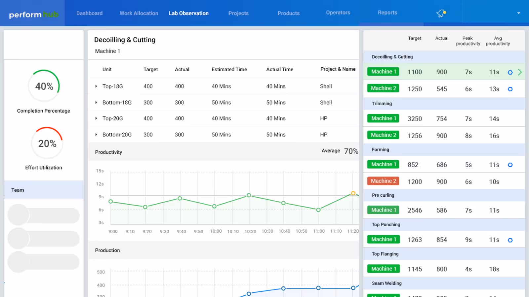This screenshot has width=529, height=297.
Task: Select Forming Machine 1 badge
Action: pos(384,164)
